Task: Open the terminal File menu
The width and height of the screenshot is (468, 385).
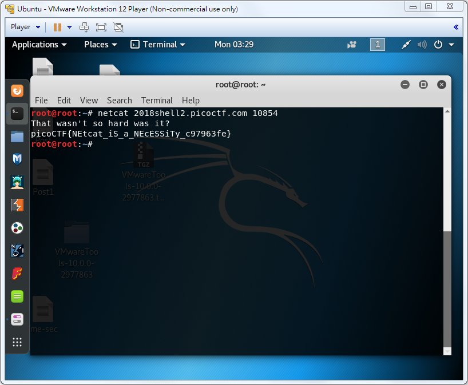Action: click(41, 101)
